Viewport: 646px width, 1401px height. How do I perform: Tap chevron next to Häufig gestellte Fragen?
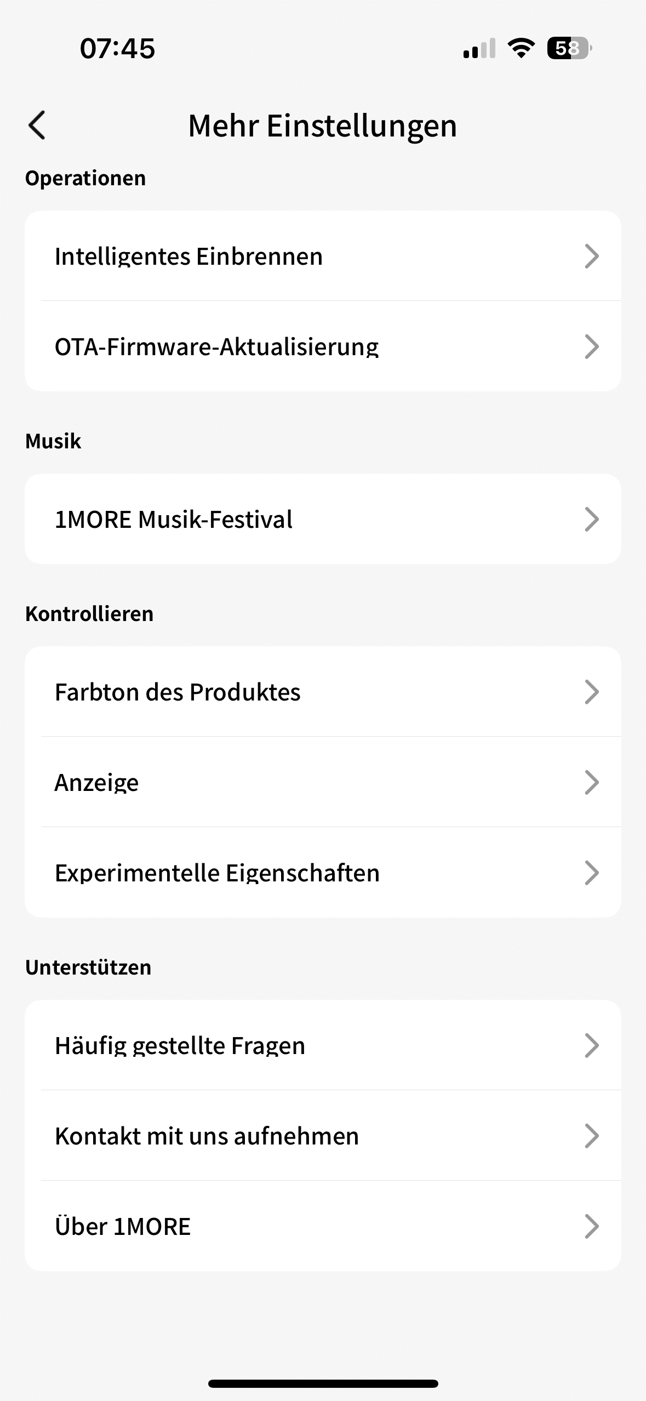591,1045
